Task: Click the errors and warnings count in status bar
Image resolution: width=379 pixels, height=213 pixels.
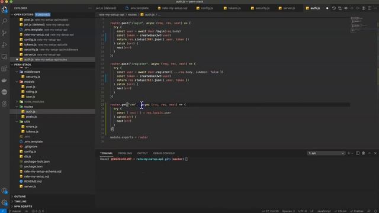Action: click(x=38, y=211)
